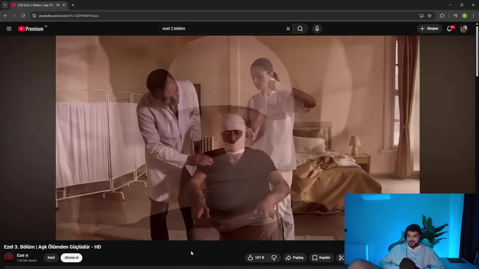Go back with browser back arrow
479x269 pixels.
tap(5, 16)
